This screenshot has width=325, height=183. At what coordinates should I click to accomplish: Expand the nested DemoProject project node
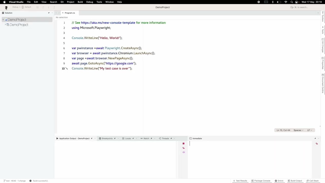tap(5, 25)
